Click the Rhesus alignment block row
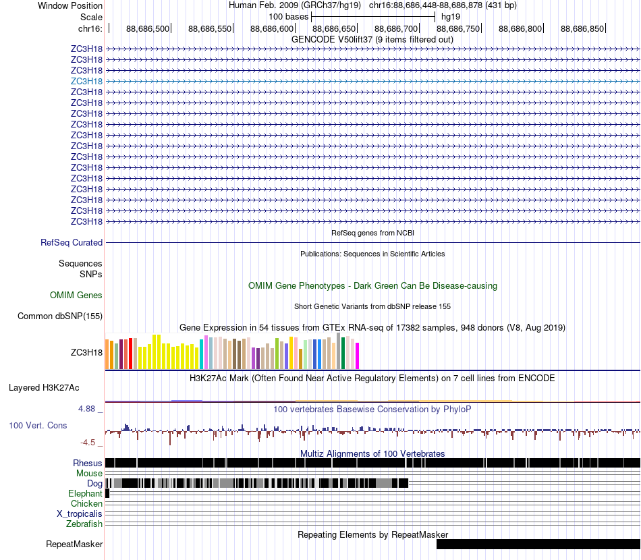The width and height of the screenshot is (641, 560). tap(372, 463)
